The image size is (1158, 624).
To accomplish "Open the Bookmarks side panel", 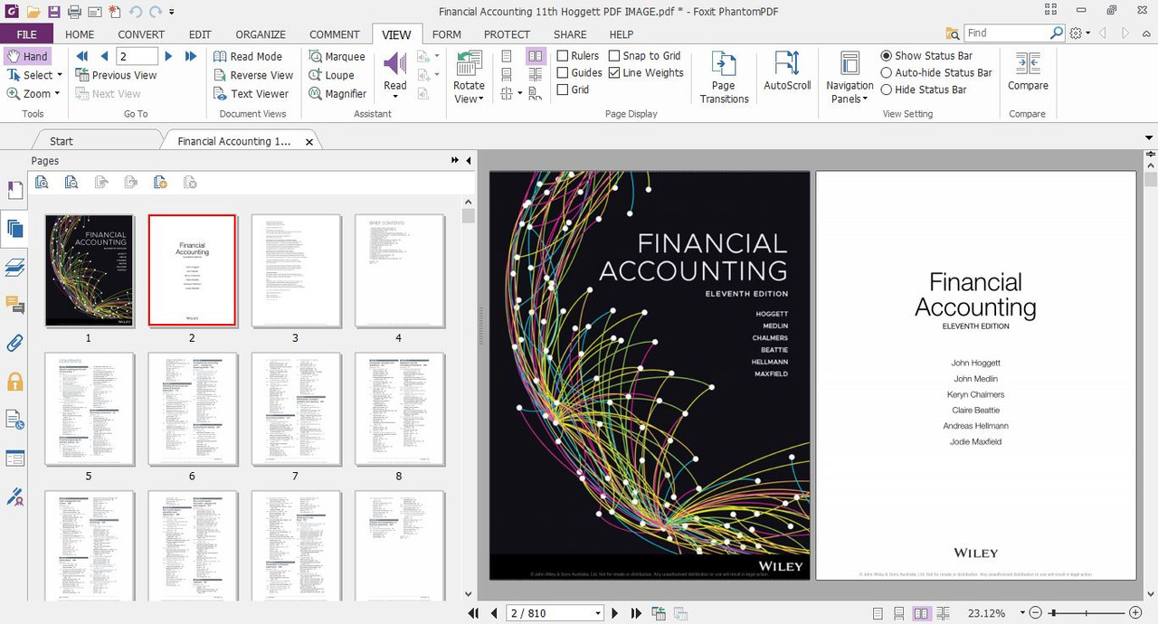I will tap(14, 190).
